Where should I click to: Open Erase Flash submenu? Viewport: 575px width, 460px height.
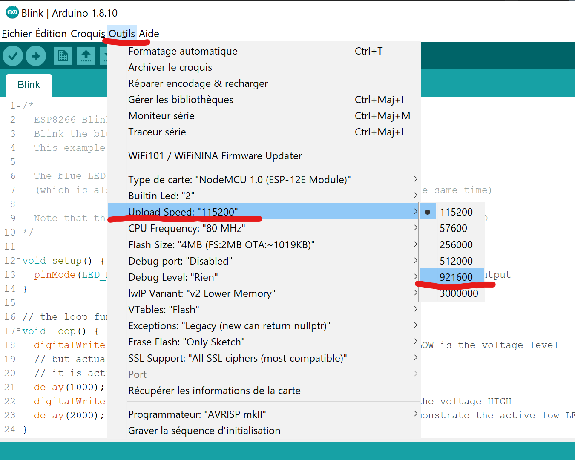point(264,342)
